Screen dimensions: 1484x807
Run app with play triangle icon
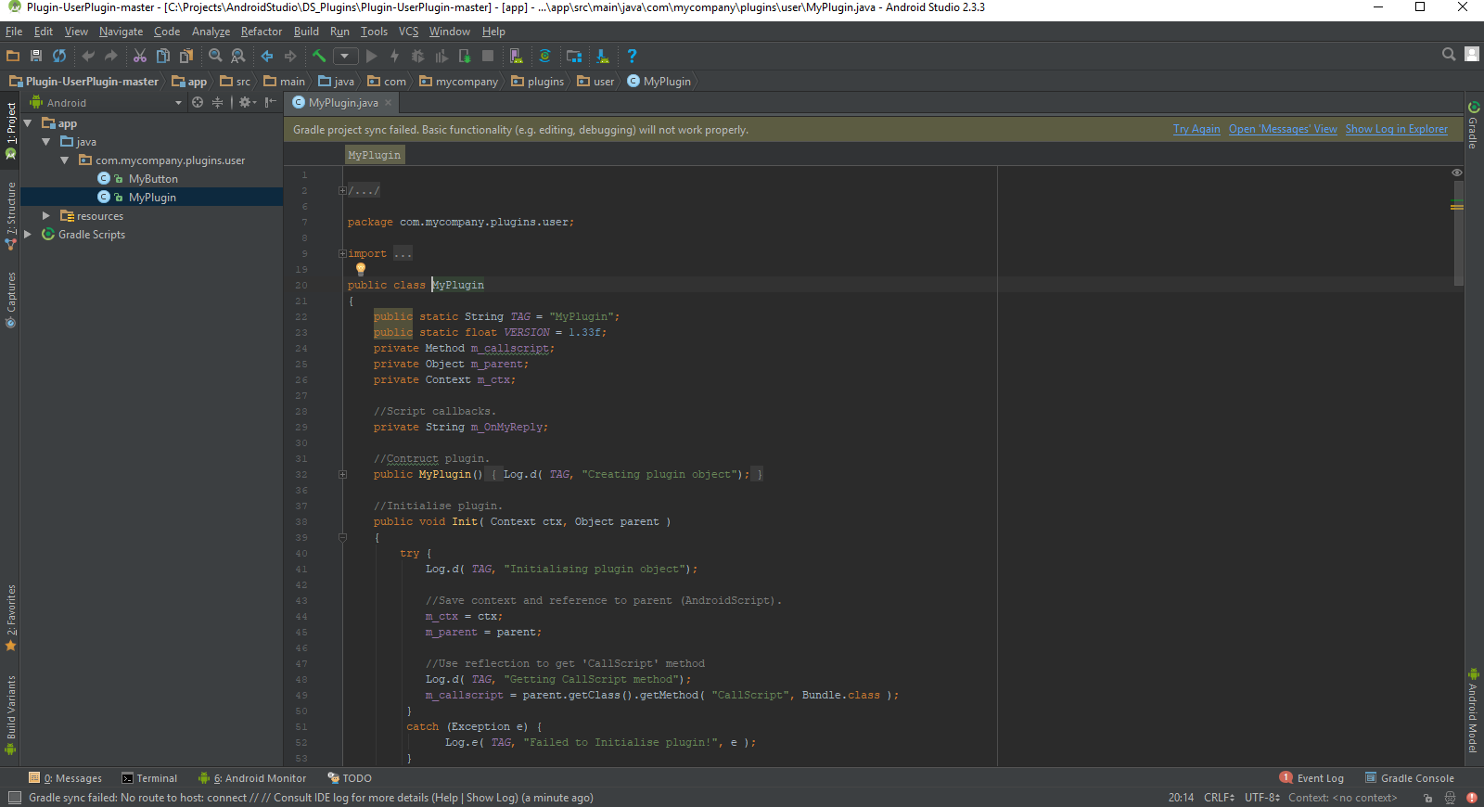(x=372, y=56)
